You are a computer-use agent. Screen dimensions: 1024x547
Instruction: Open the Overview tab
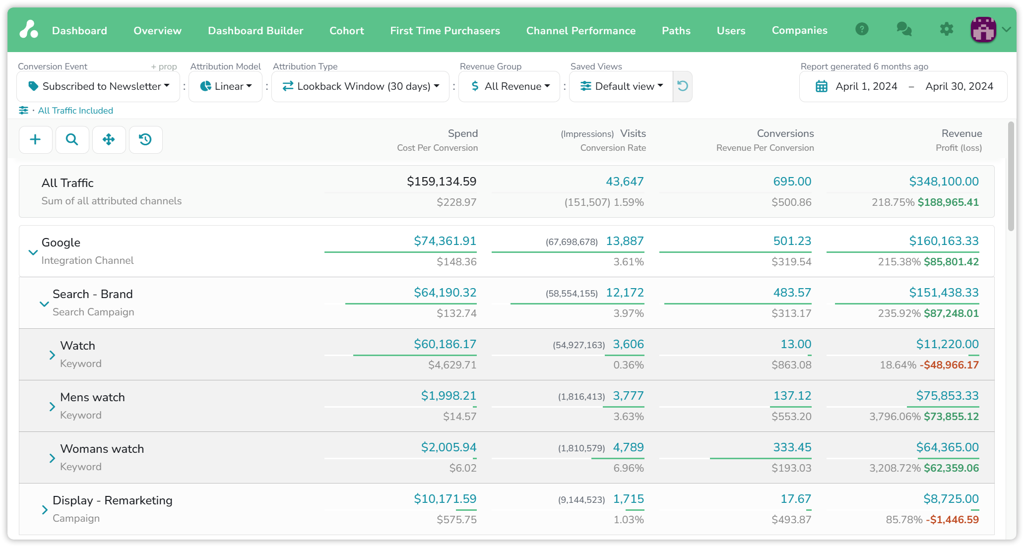tap(157, 31)
